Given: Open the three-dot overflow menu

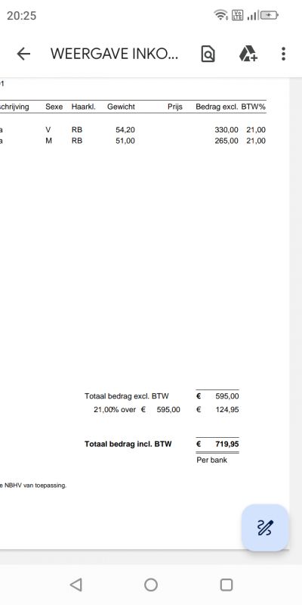Looking at the screenshot, I should pos(284,54).
